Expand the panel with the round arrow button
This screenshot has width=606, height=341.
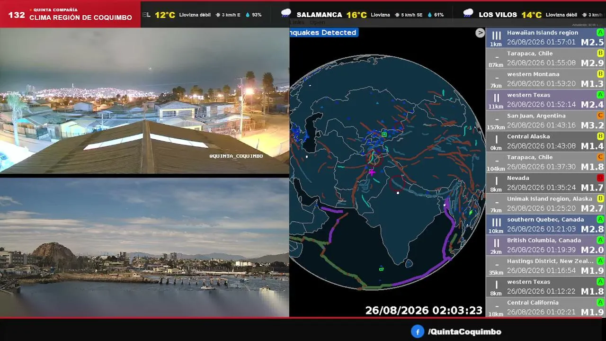(x=480, y=33)
